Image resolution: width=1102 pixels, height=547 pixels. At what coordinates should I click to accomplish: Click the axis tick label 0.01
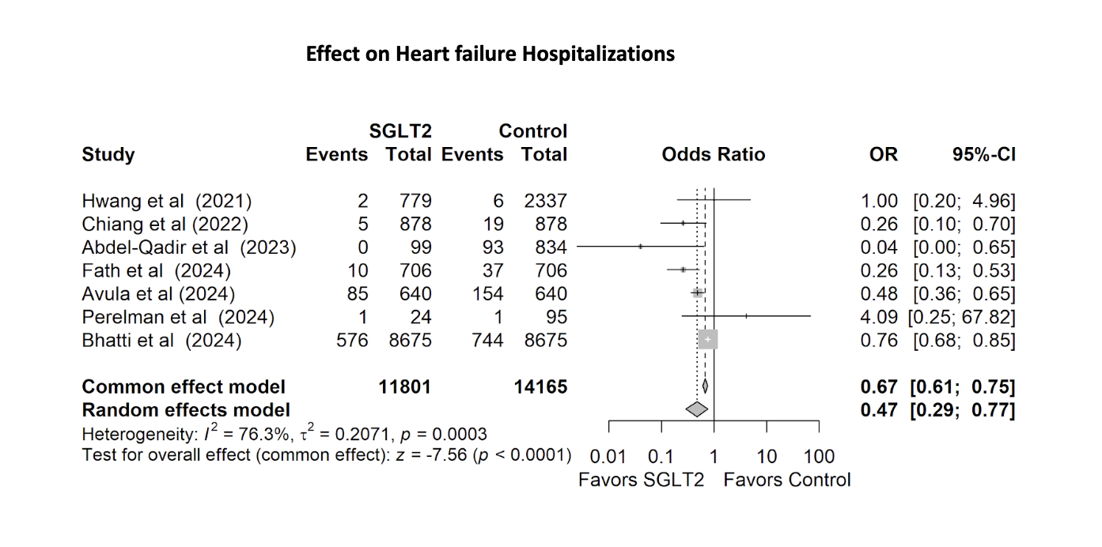click(608, 457)
